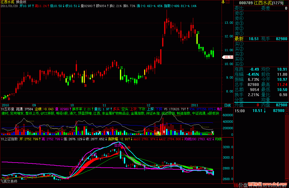Open the 中证流通 index tag
This screenshot has height=188, width=289.
[199, 113]
